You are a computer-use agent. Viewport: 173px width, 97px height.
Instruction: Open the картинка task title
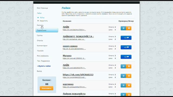pyautogui.click(x=68, y=84)
